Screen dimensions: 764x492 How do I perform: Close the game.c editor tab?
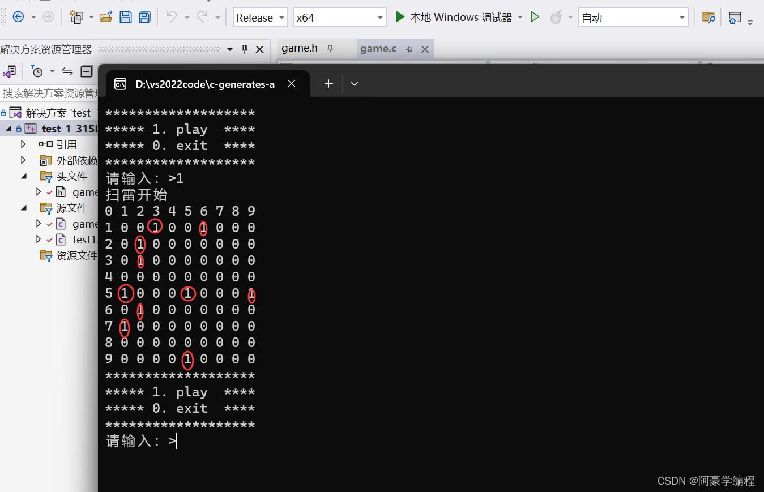425,49
